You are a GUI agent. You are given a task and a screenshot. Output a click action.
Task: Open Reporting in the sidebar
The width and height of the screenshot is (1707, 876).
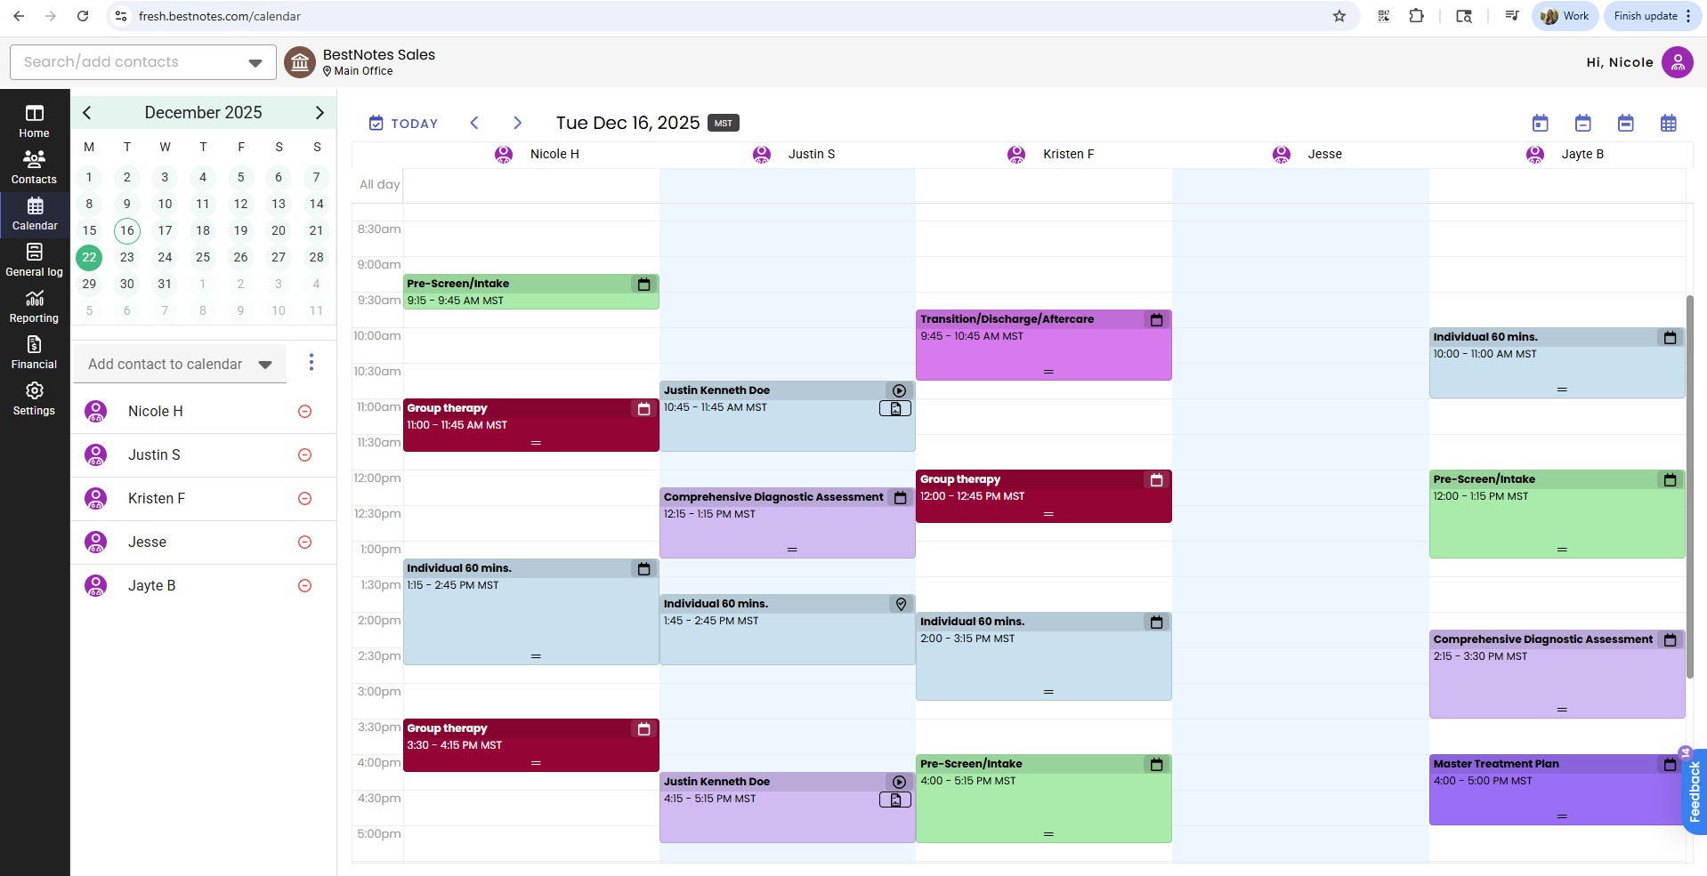click(x=34, y=307)
